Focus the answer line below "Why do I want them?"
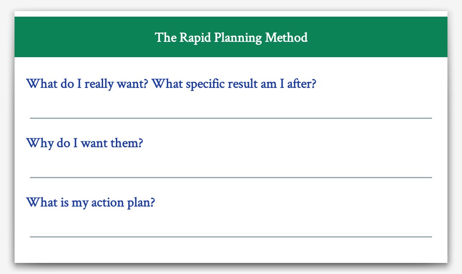This screenshot has height=274, width=462. [x=231, y=178]
